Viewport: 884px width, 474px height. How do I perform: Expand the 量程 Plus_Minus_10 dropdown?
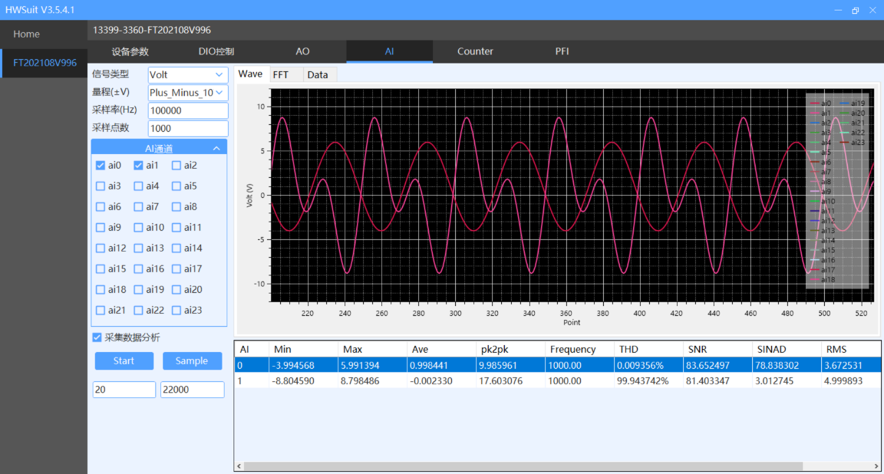coord(188,93)
